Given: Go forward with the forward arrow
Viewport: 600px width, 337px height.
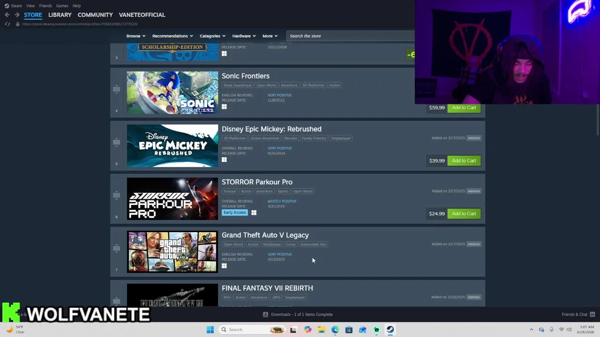Looking at the screenshot, I should (17, 15).
